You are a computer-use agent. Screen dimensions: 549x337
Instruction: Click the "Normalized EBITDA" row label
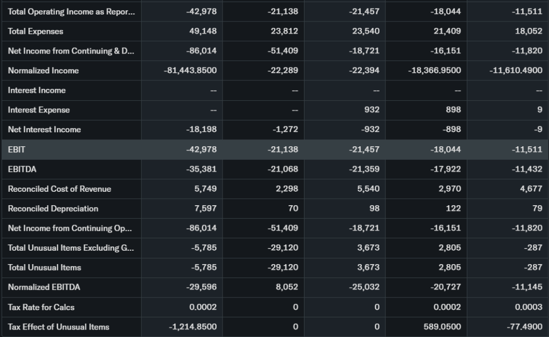tap(44, 287)
